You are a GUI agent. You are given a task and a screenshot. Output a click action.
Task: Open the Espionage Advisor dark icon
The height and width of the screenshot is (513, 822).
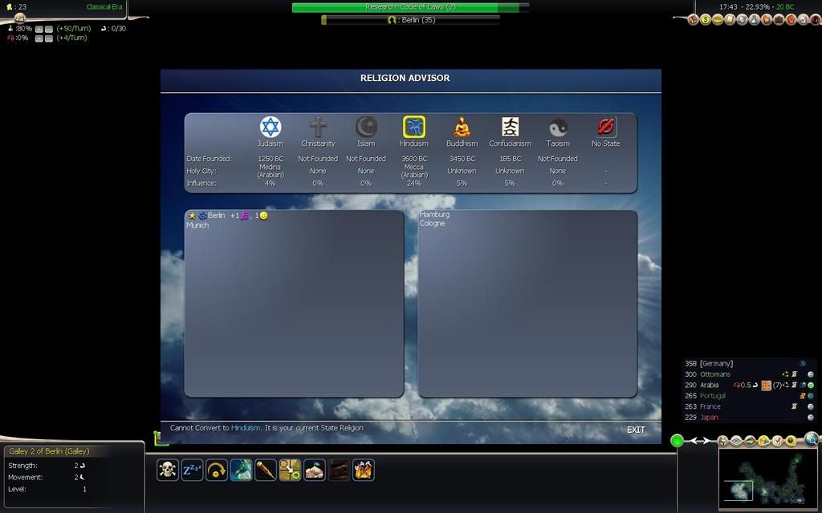[816, 19]
